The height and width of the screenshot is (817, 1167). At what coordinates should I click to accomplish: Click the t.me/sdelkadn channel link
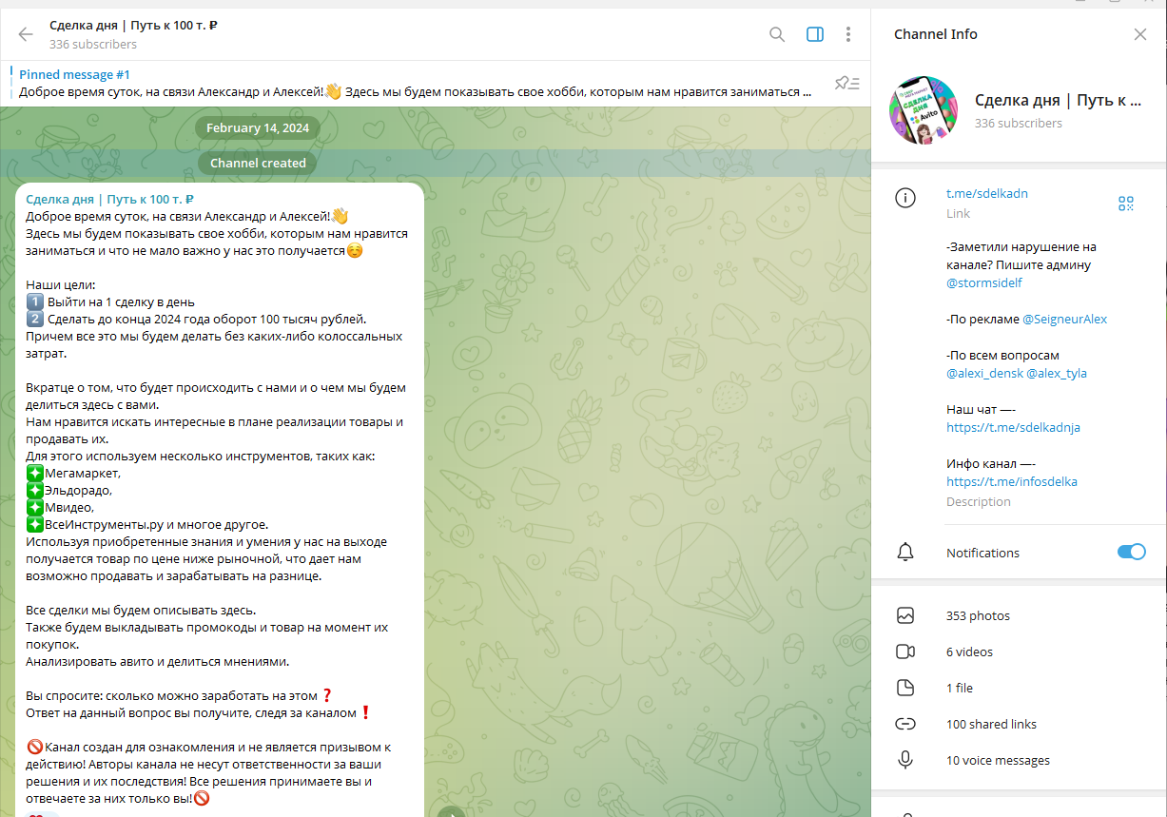tap(986, 193)
